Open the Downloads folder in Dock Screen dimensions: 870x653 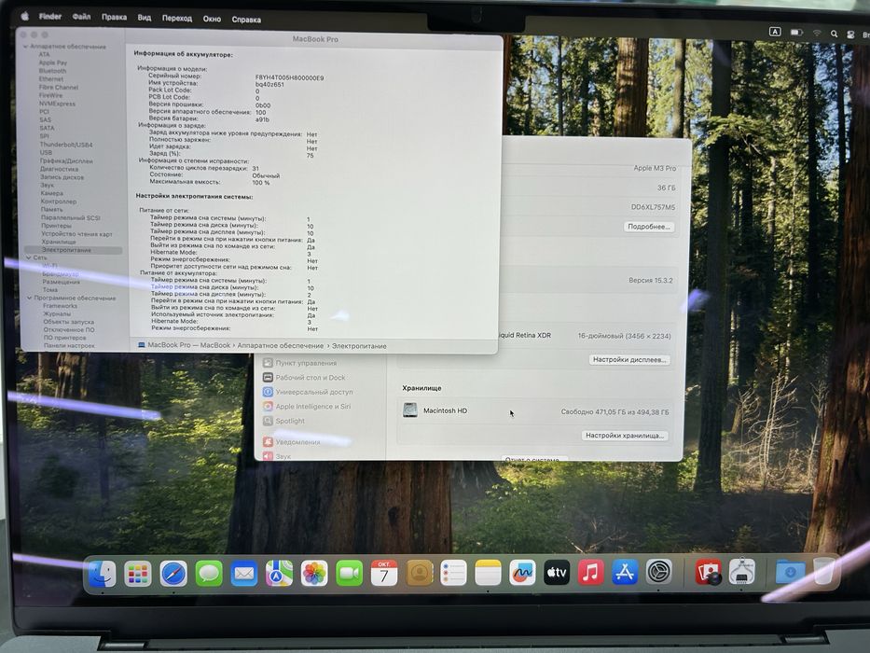(x=790, y=571)
